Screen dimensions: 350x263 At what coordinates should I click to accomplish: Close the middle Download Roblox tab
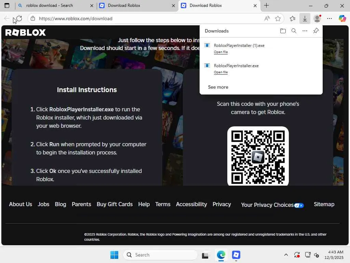click(x=173, y=6)
